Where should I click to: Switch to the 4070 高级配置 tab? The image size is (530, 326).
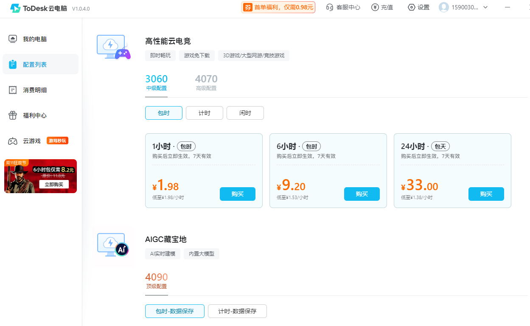(206, 83)
